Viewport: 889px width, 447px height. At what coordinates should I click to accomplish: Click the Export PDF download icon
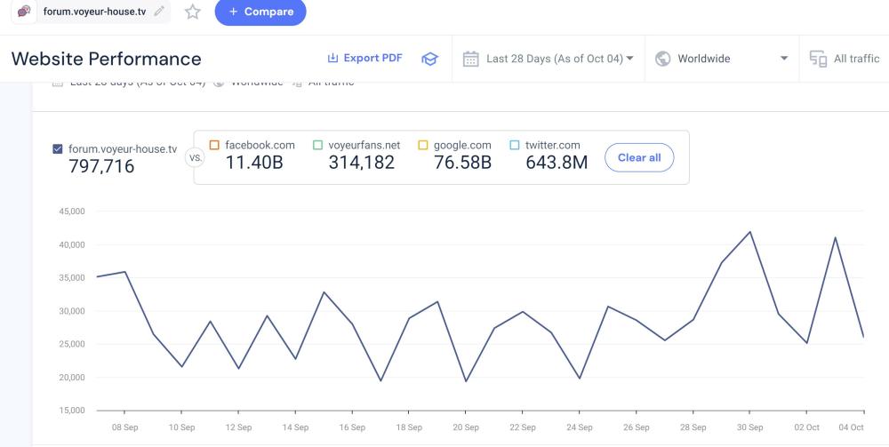point(333,59)
